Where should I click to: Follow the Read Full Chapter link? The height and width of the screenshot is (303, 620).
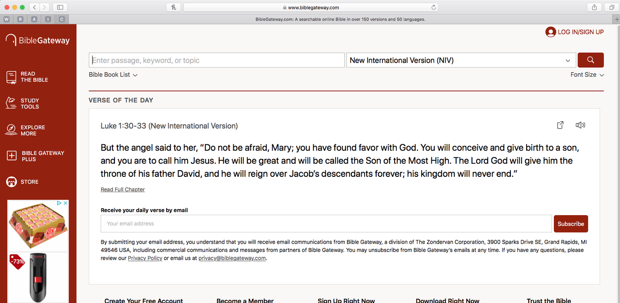click(x=123, y=190)
